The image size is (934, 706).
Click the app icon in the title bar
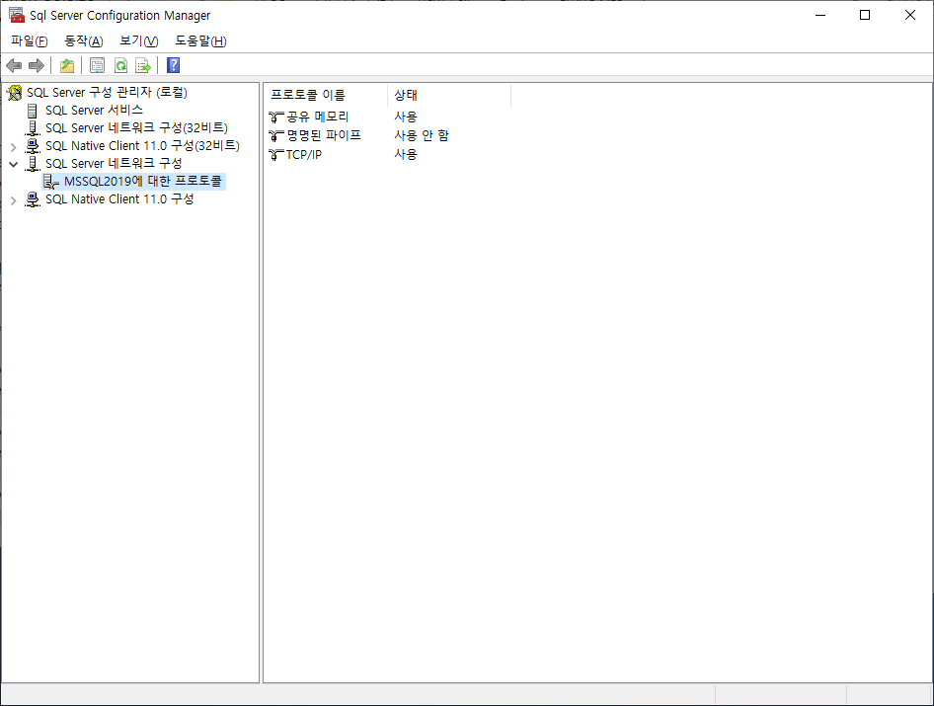click(17, 15)
